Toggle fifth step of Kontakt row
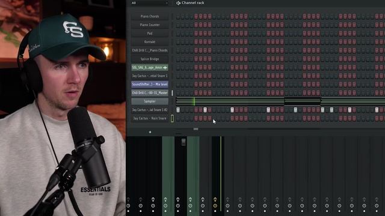Viewport: 385px width, 216px height. point(196,42)
